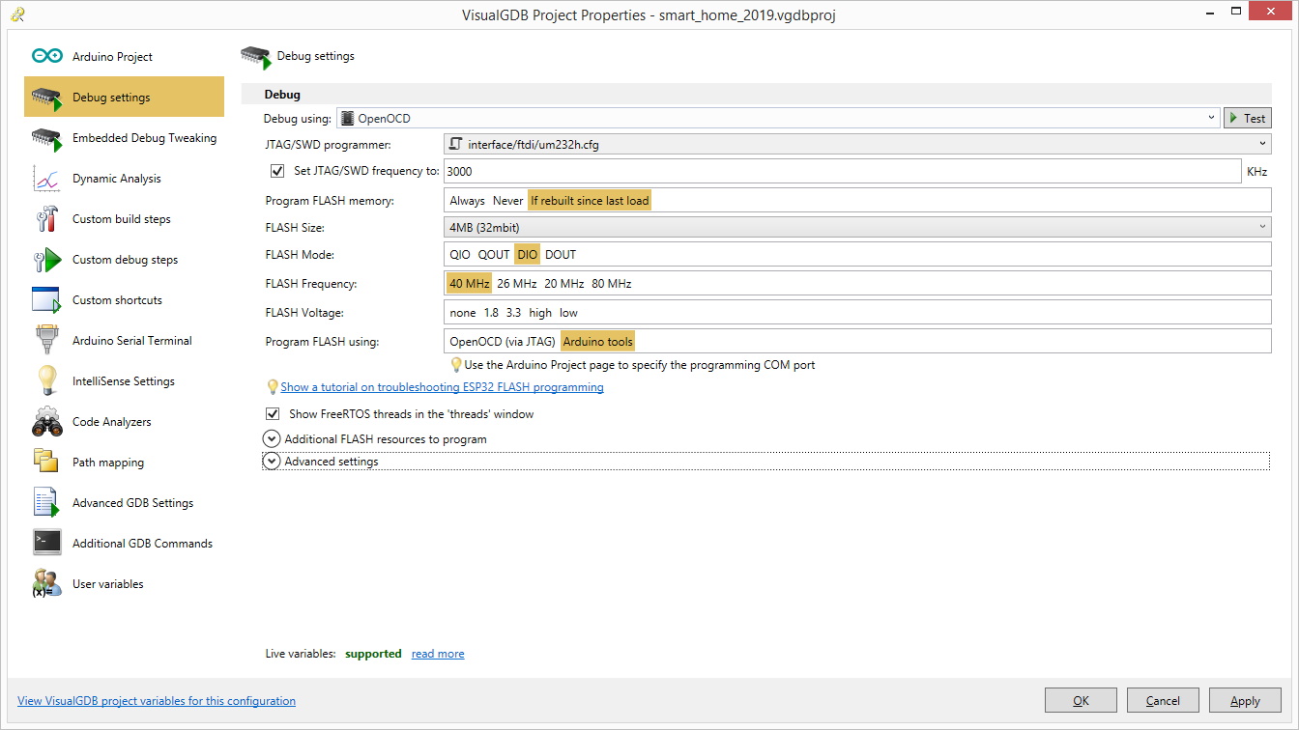Switch to Embedded Debug Tweaking page
This screenshot has width=1299, height=730.
click(x=124, y=138)
